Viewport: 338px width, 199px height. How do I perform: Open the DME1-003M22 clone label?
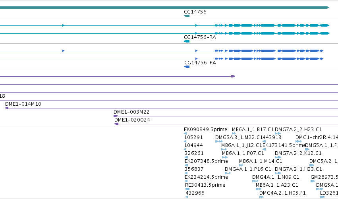(x=131, y=112)
